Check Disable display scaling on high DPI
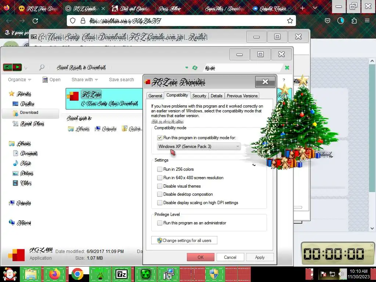376x282 pixels. 160,203
